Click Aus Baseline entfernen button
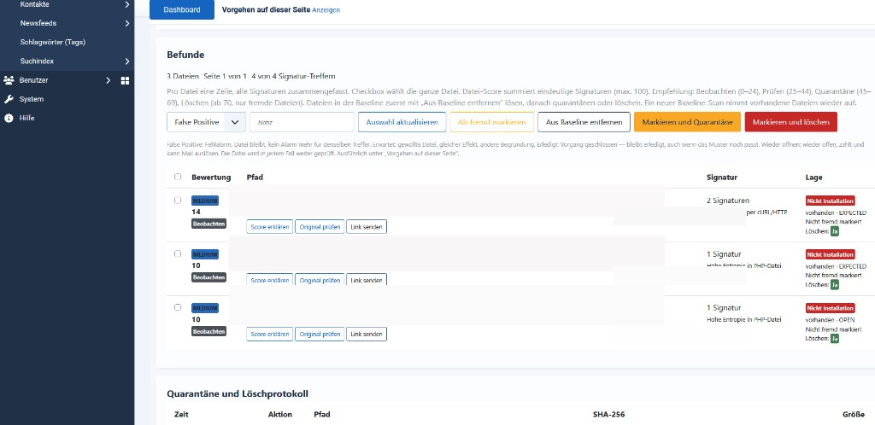875x425 pixels. coord(584,122)
